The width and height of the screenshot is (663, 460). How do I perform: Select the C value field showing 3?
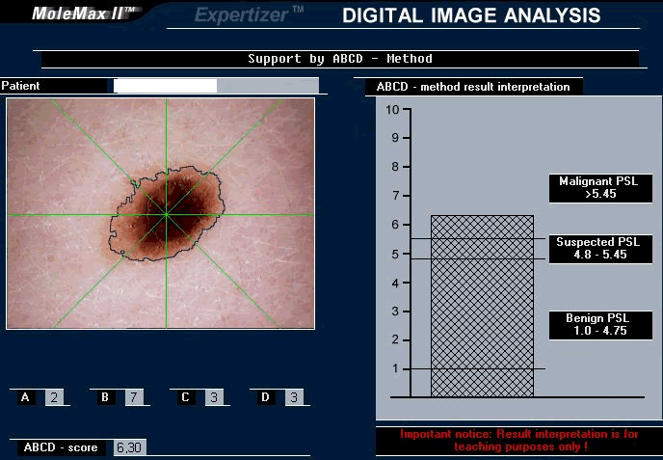click(214, 397)
